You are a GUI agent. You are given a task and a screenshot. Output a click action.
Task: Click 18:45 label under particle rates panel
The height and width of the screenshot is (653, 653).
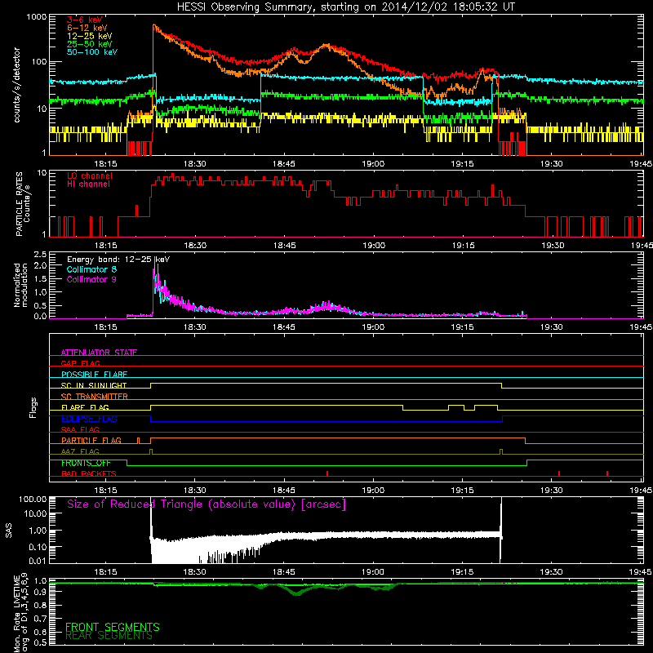tap(284, 246)
